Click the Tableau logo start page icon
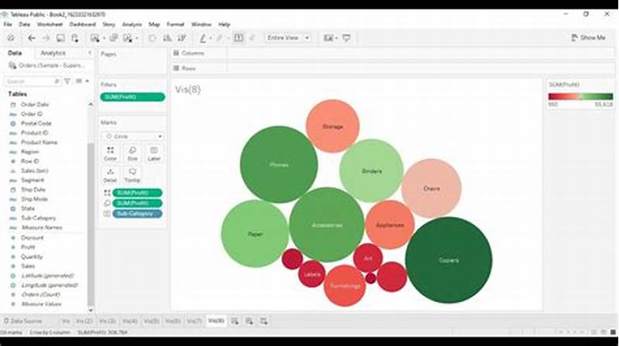 click(11, 38)
